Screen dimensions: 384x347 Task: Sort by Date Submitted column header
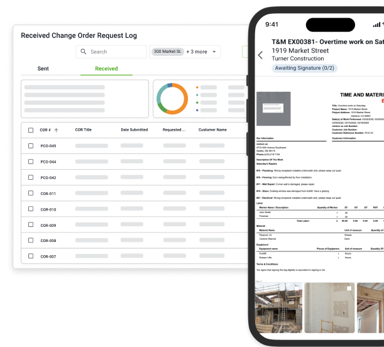click(x=134, y=130)
